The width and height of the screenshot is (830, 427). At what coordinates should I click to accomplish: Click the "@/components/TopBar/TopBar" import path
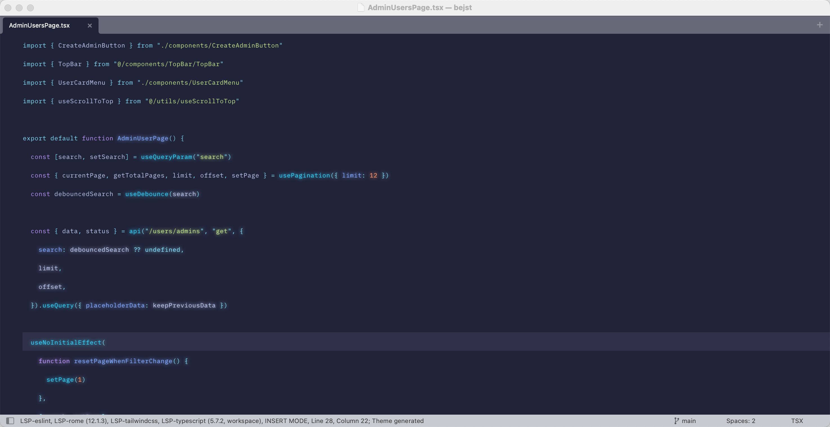coord(168,64)
